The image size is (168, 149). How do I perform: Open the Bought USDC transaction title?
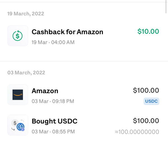pos(55,121)
